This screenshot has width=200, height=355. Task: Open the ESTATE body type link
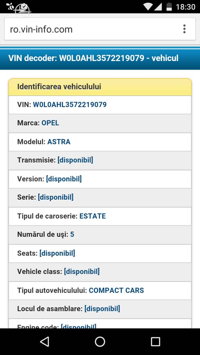tap(92, 216)
